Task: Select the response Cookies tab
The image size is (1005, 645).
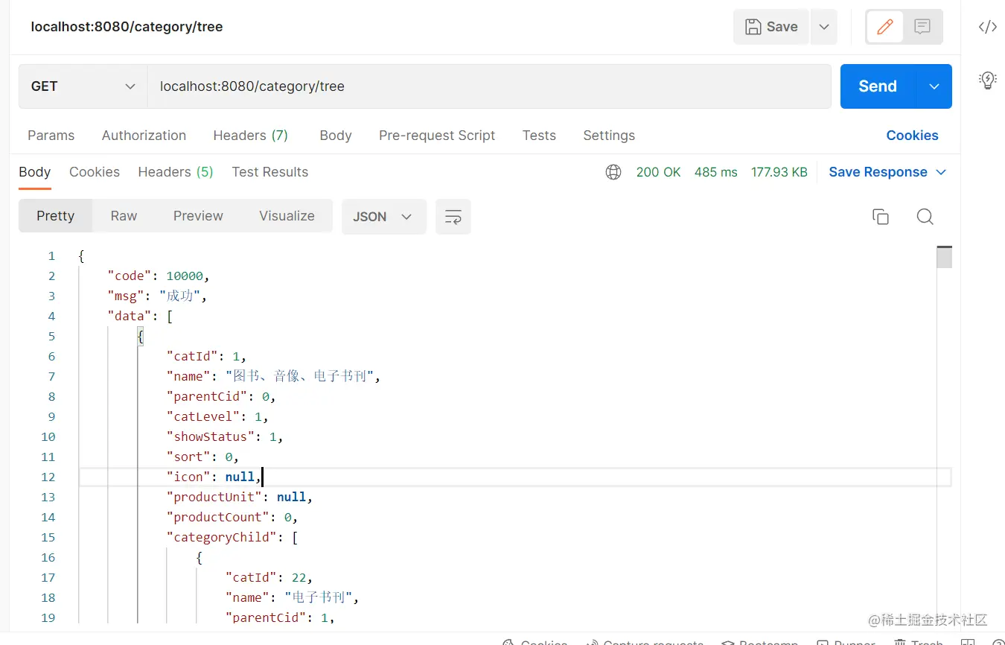Action: click(x=95, y=172)
